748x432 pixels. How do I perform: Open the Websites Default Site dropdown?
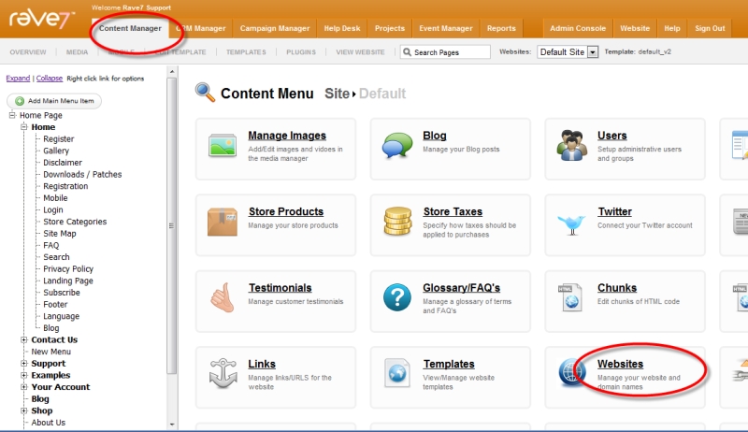pyautogui.click(x=568, y=52)
